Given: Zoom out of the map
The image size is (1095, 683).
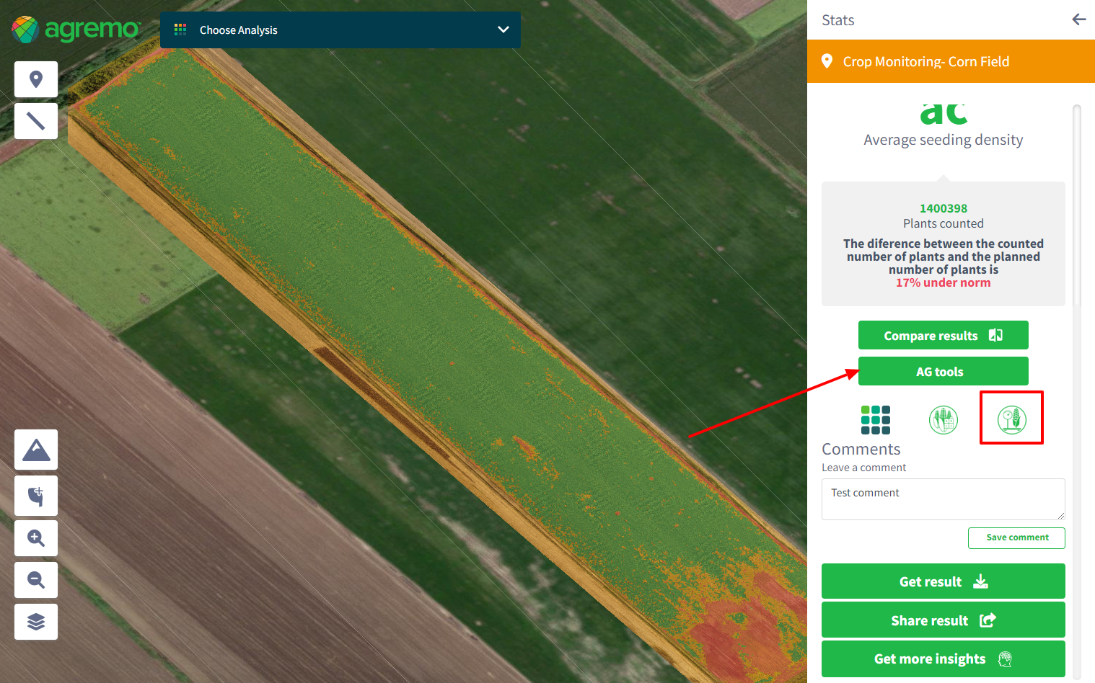Looking at the screenshot, I should pyautogui.click(x=36, y=580).
